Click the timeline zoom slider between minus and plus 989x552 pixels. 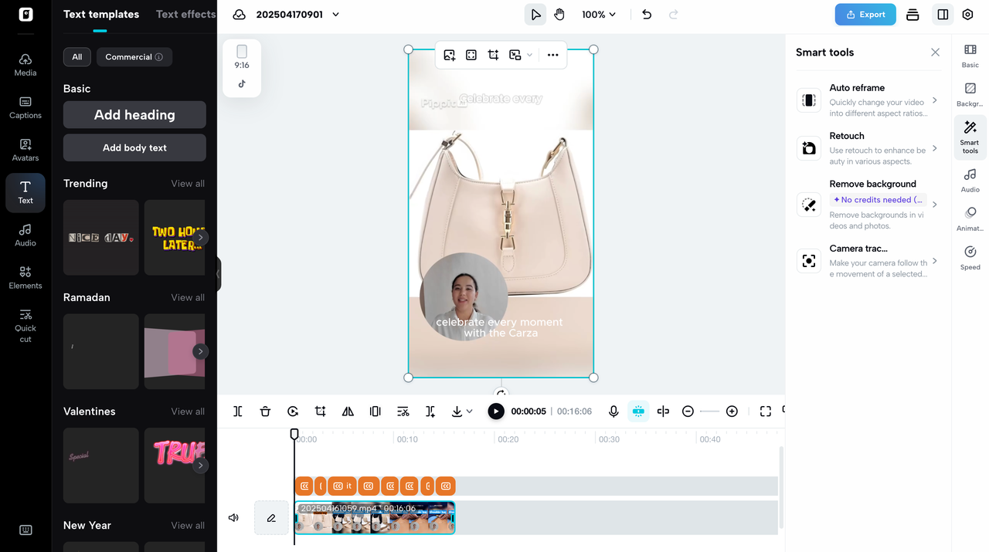[x=709, y=411]
